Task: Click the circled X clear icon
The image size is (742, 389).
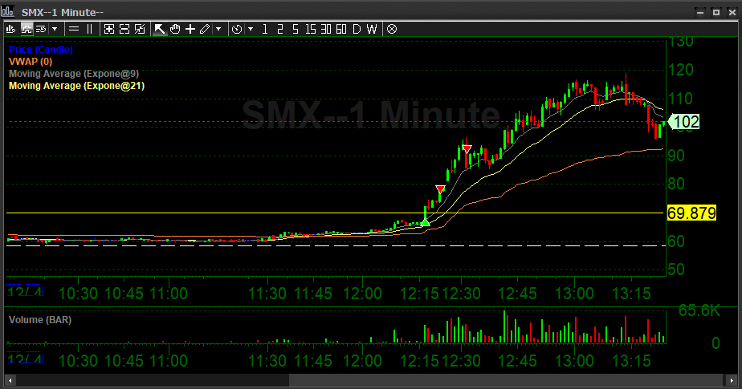Action: point(392,30)
